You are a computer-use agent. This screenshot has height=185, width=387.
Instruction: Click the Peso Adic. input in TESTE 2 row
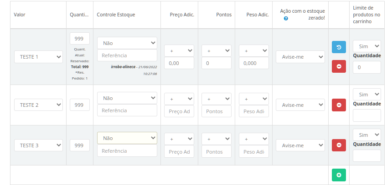point(254,111)
